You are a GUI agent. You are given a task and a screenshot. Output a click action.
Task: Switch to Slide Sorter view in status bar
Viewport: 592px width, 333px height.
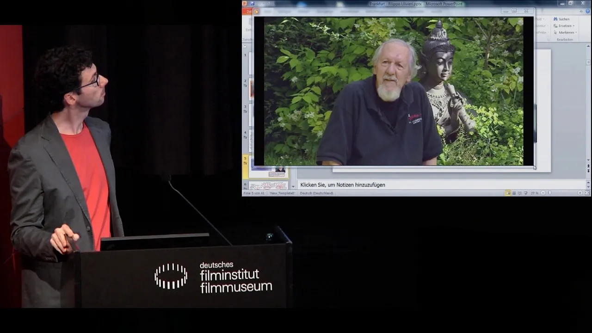tap(514, 193)
